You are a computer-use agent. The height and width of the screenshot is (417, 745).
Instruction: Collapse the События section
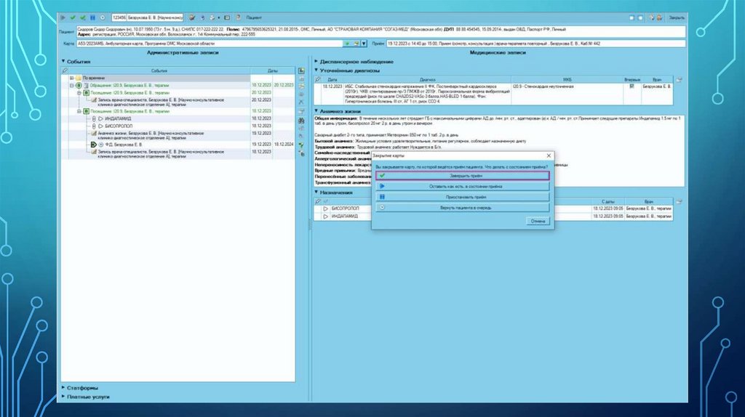62,62
